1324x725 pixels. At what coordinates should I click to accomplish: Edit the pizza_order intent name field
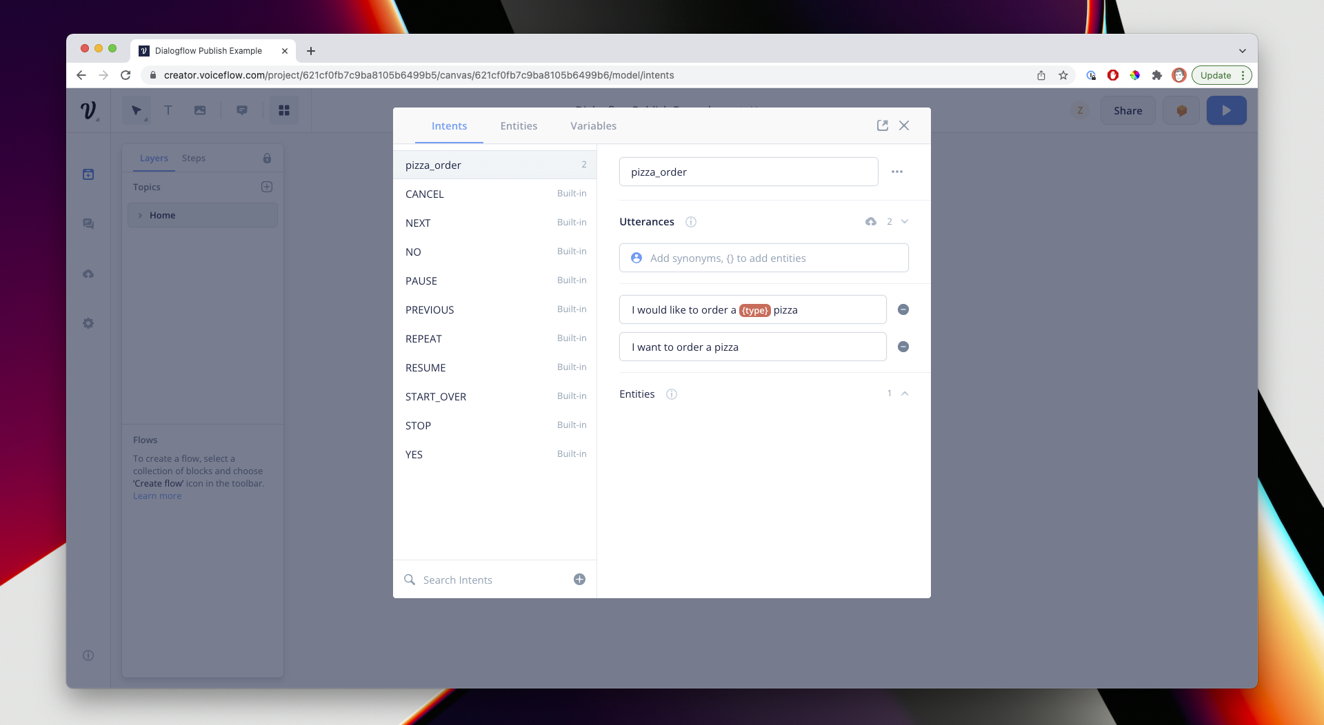(748, 172)
